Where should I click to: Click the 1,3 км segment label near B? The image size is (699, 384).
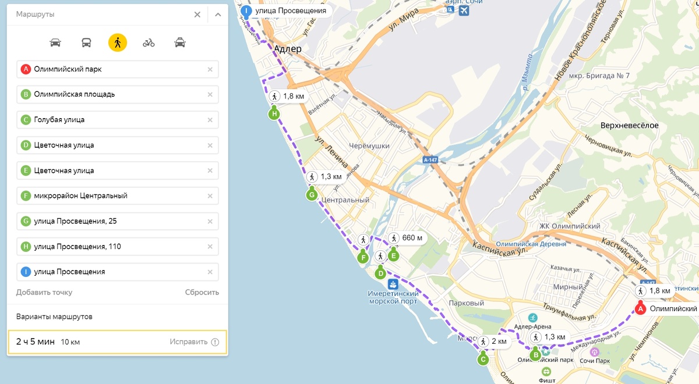[549, 337]
